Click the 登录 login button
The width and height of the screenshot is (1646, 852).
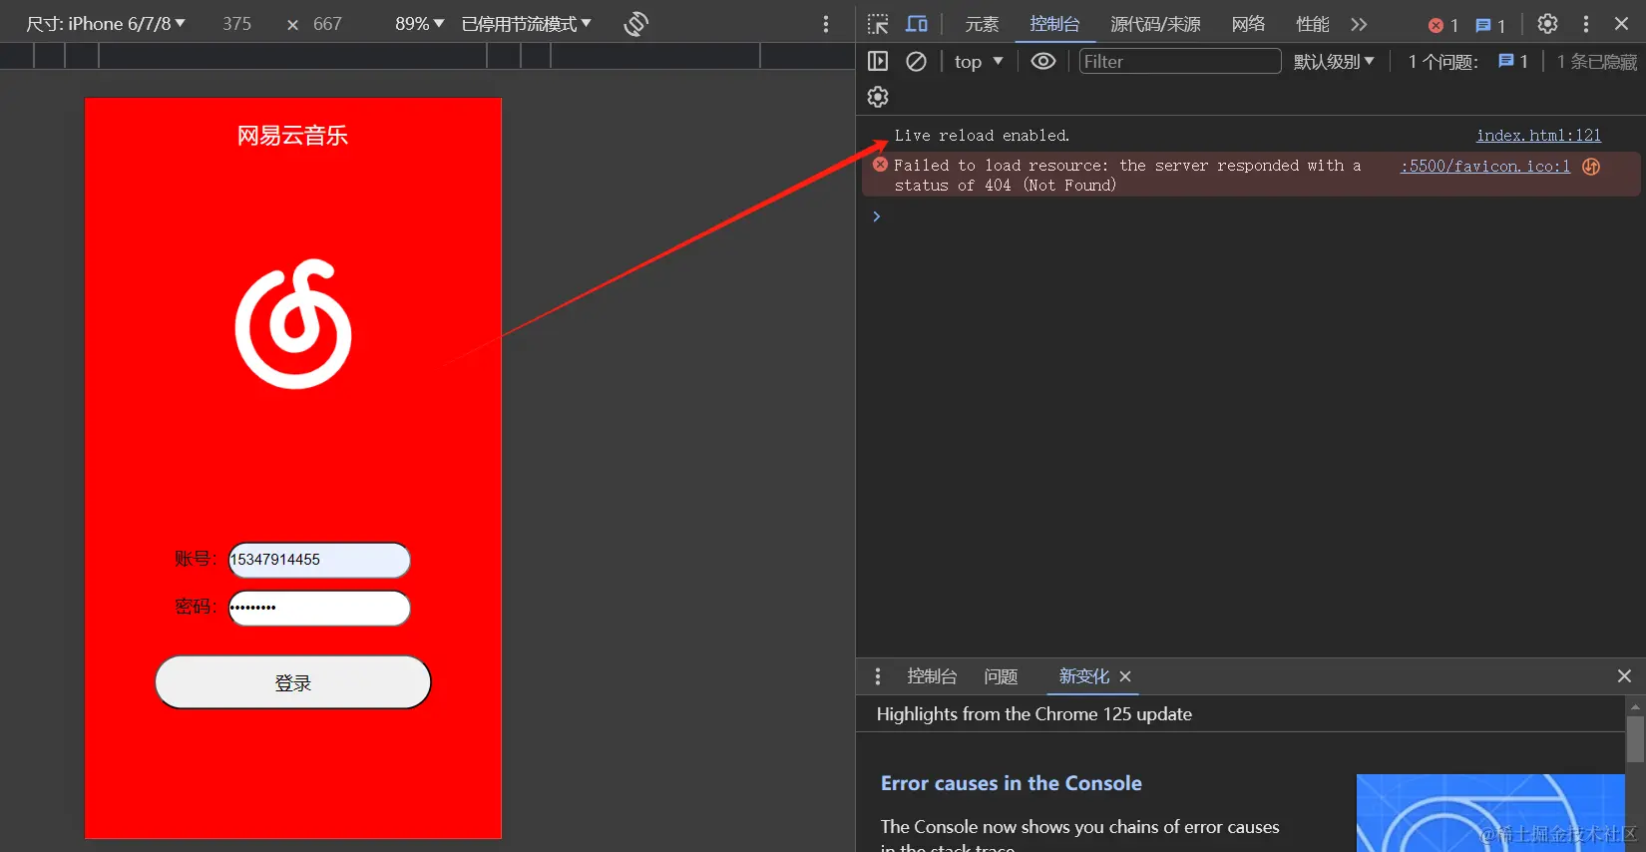[x=293, y=682]
